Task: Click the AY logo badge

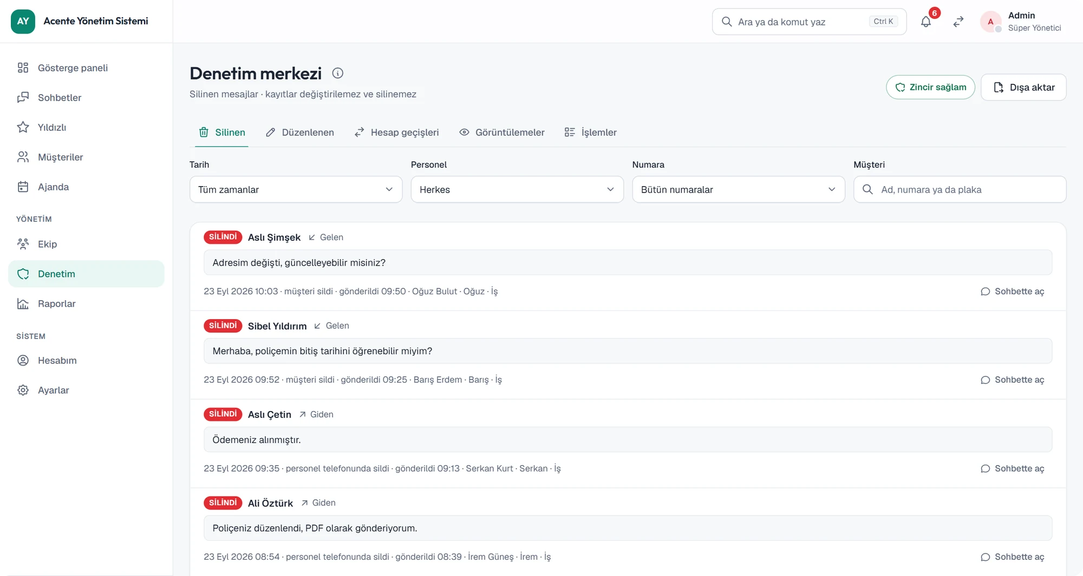Action: (23, 21)
